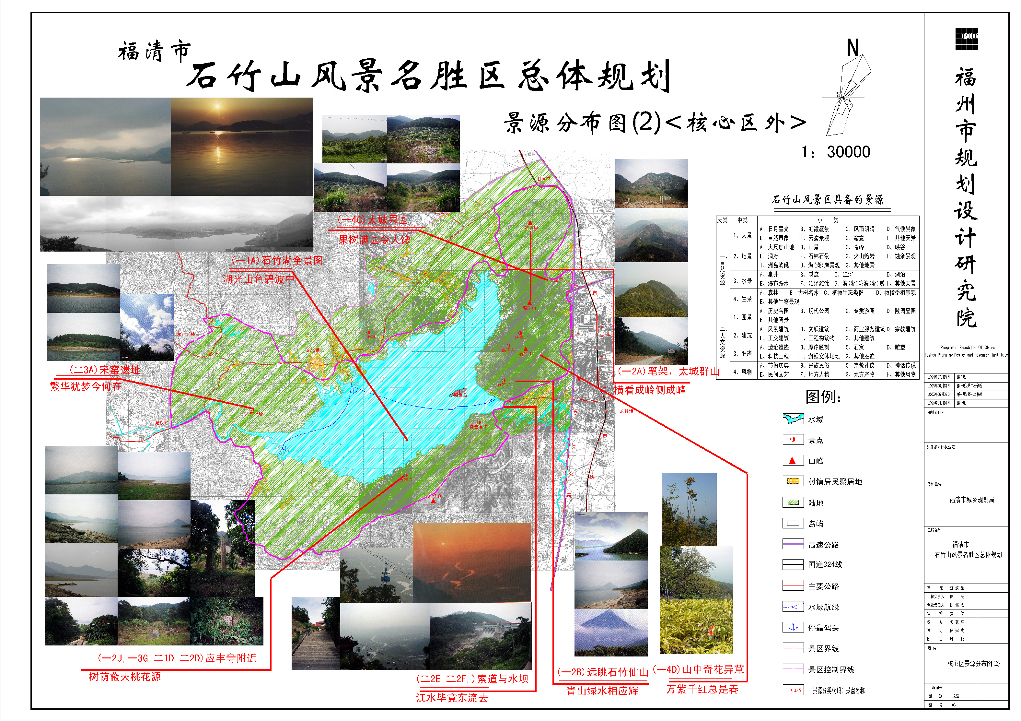Click the 笔架岭 red triangle near south boundary
The width and height of the screenshot is (1021, 721).
(x=434, y=500)
